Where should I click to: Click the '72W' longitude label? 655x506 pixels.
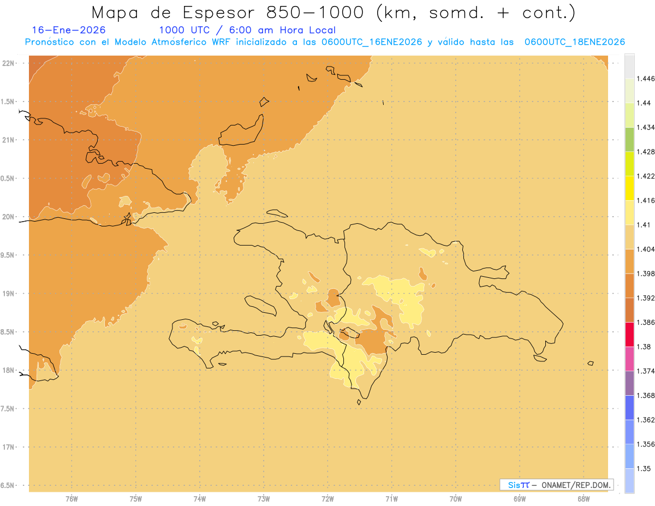point(327,499)
